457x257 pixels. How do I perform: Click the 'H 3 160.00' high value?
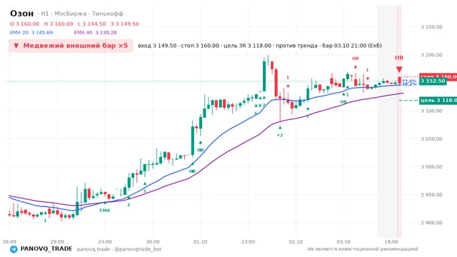tap(59, 24)
